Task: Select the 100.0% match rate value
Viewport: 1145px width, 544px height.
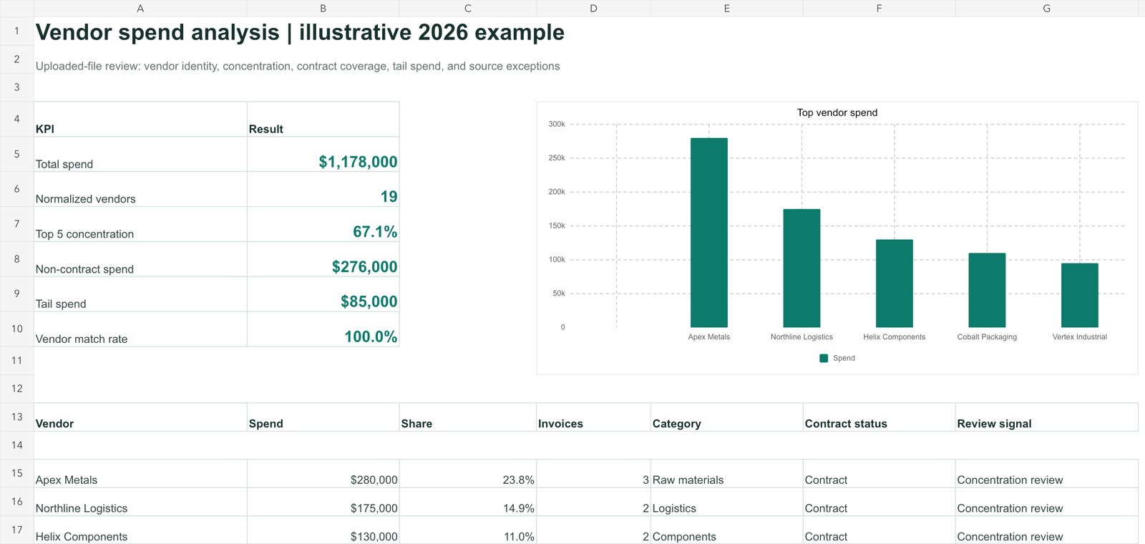Action: [x=323, y=329]
